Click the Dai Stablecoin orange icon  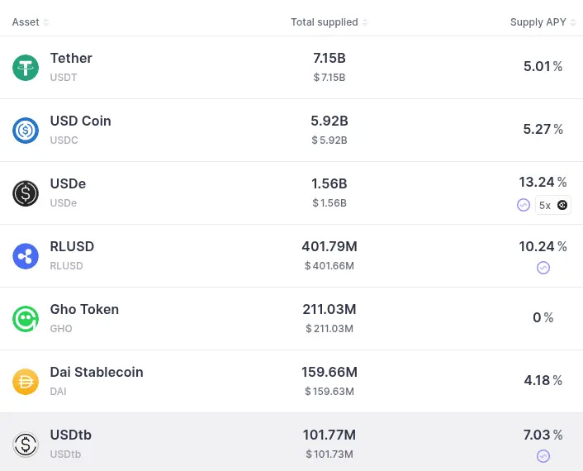click(26, 381)
